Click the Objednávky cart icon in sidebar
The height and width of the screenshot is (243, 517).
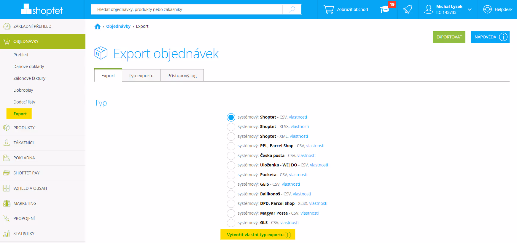tap(7, 41)
